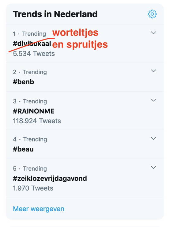This screenshot has height=227, width=170.
Task: Click the 5.534 Tweets count
Action: [x=34, y=54]
